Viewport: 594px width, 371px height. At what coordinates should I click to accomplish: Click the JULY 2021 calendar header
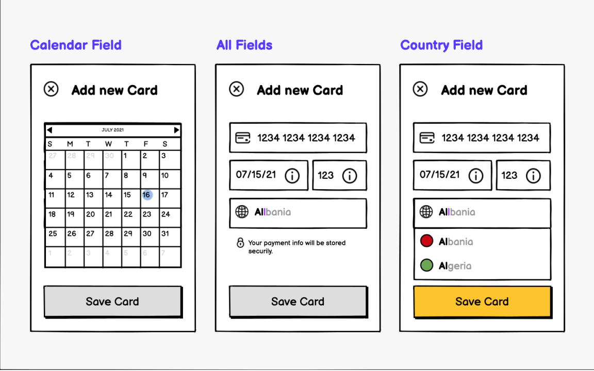tap(113, 130)
